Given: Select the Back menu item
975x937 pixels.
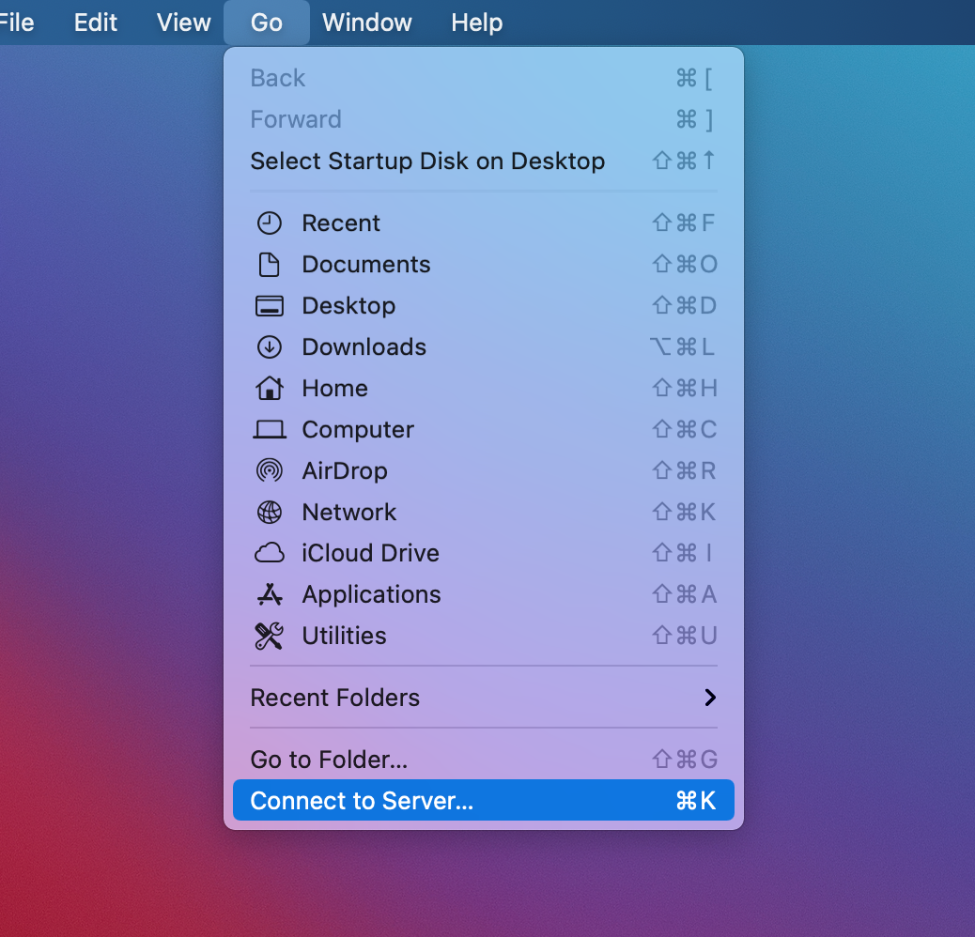Looking at the screenshot, I should point(483,78).
